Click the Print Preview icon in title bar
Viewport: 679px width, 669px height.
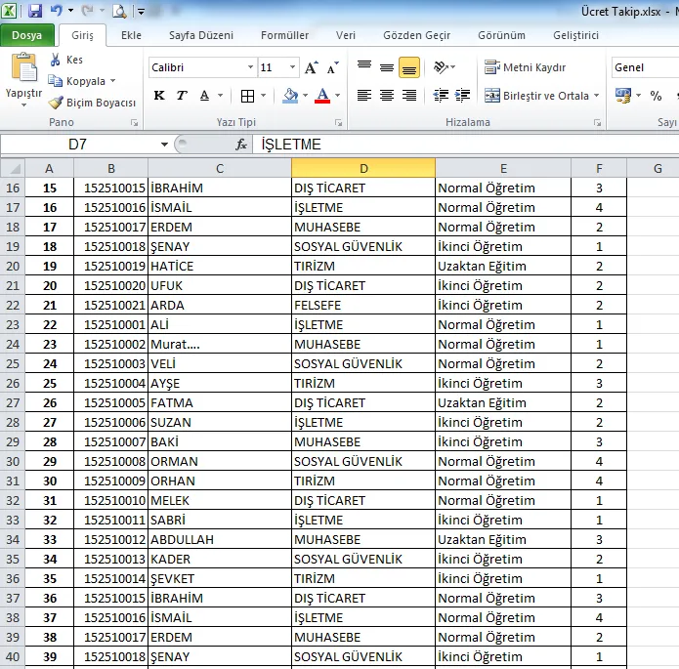119,12
